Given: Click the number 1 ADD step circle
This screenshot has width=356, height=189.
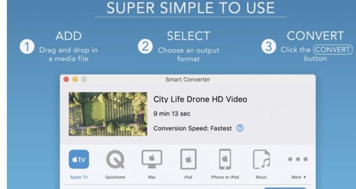Looking at the screenshot, I should 27,47.
